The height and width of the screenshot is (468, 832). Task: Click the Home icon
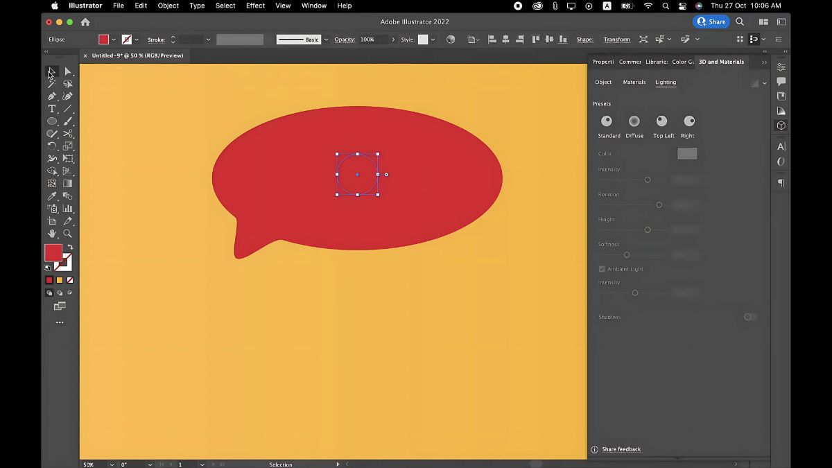coord(85,22)
